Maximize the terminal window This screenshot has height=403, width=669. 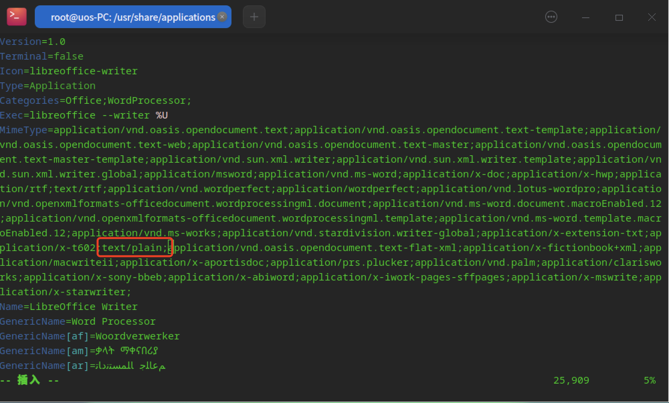pyautogui.click(x=619, y=17)
